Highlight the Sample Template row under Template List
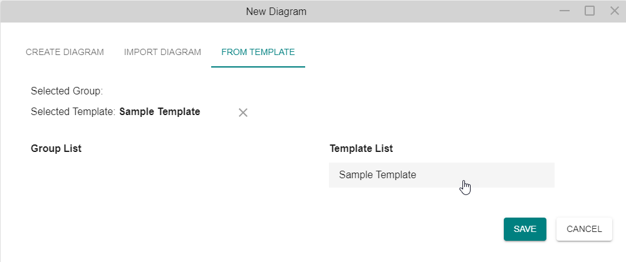 (x=442, y=175)
